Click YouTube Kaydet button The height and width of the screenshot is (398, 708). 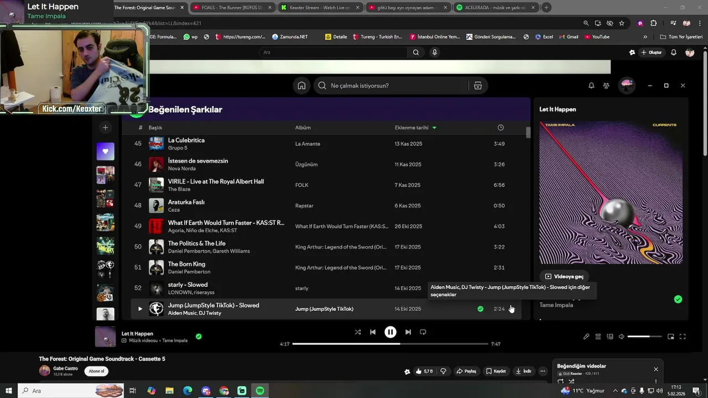[x=496, y=371]
